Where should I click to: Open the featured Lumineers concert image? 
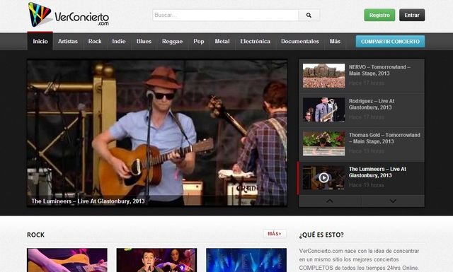(157, 133)
